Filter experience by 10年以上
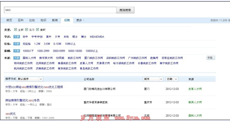Viewport: 230px width, 121px height. pos(70,44)
